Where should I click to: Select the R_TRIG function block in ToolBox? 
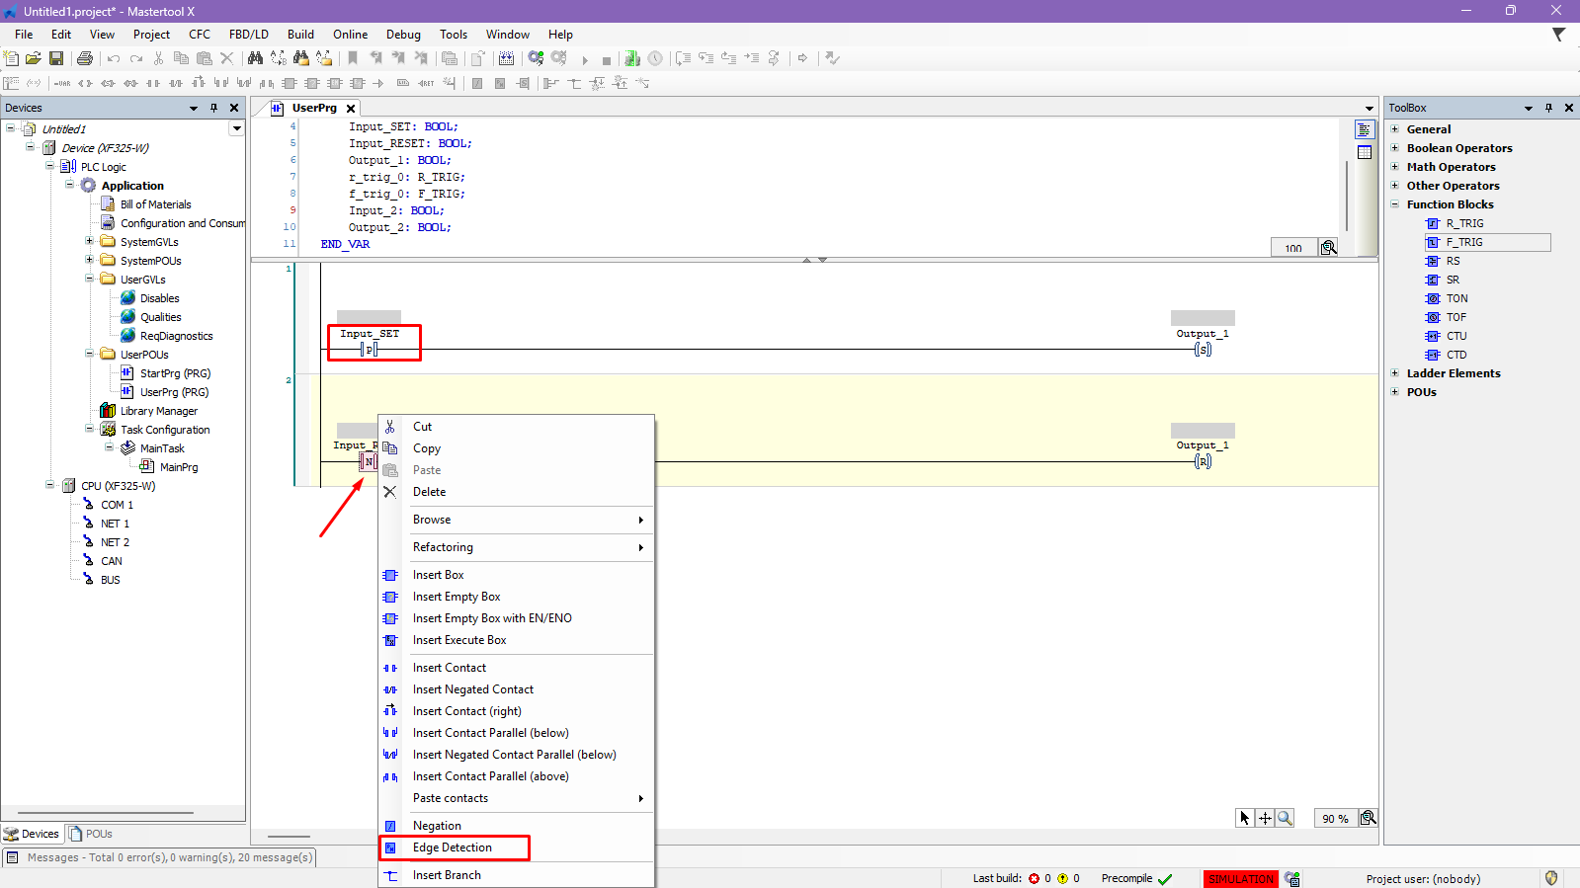1464,223
